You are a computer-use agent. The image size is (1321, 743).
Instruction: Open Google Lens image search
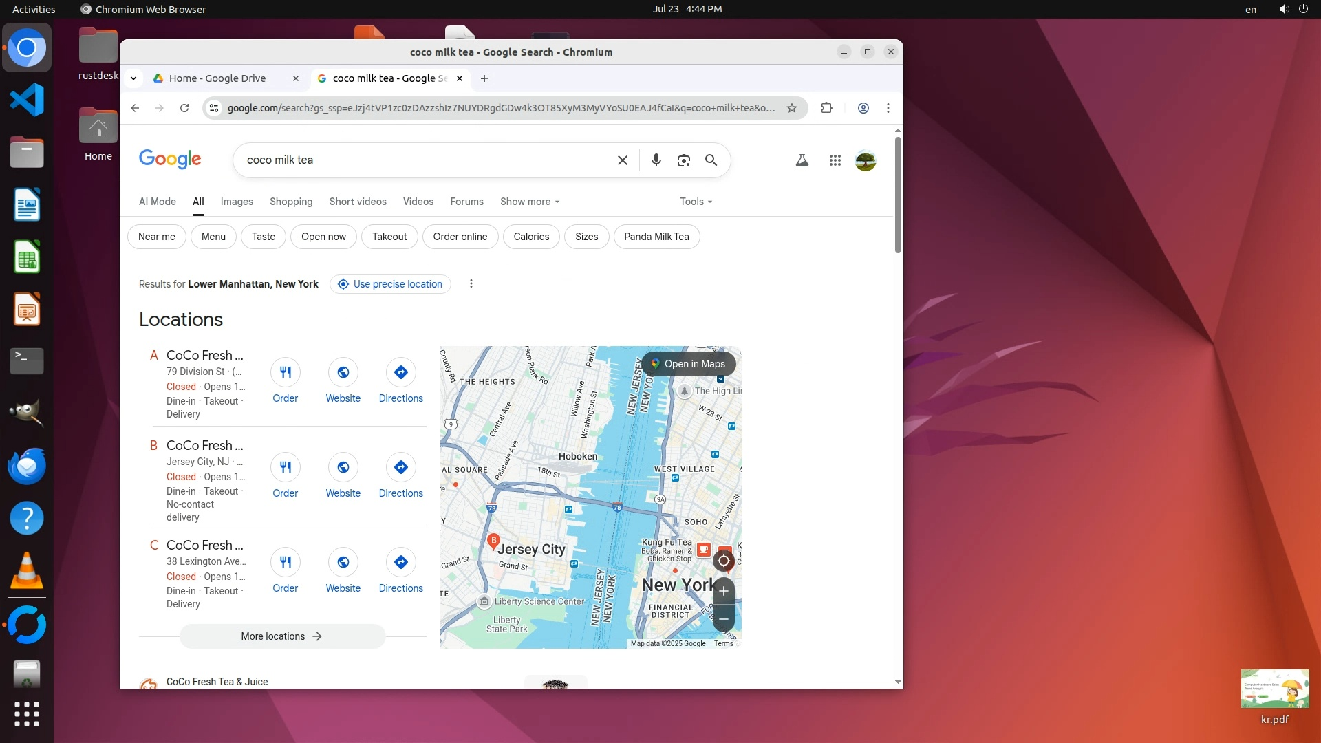click(x=683, y=160)
